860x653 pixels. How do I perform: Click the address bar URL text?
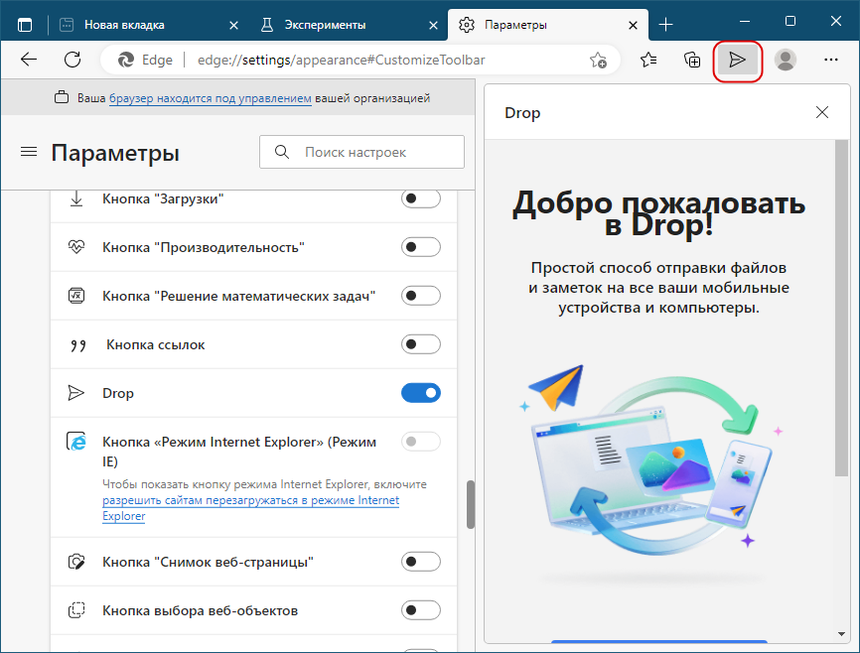[x=342, y=60]
